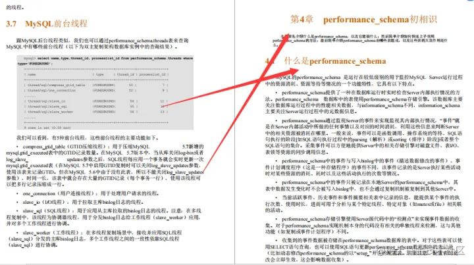
Task: Select the table header "thread_id"
Action: click(126, 74)
